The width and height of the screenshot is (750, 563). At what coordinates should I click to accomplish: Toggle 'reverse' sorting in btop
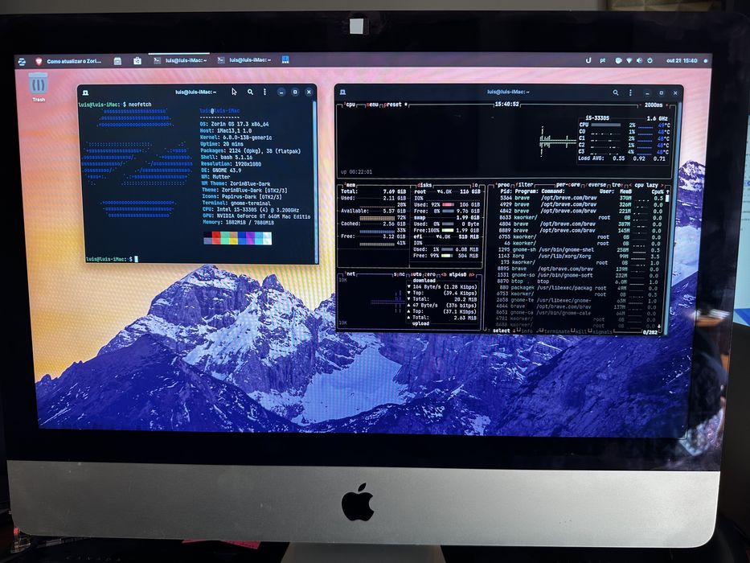(596, 184)
